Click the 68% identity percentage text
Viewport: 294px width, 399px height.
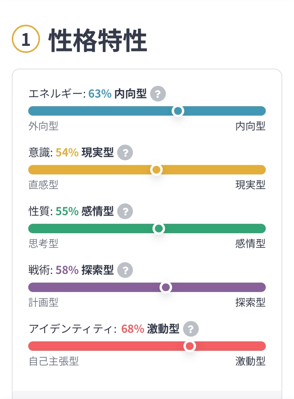point(132,329)
